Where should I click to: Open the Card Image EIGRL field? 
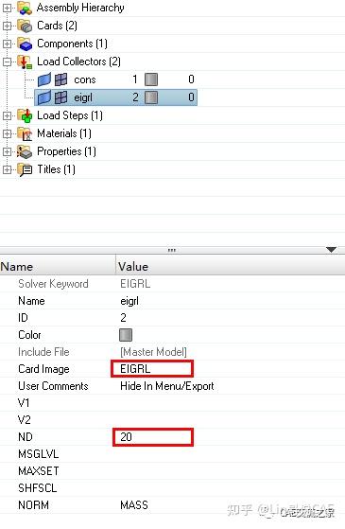(x=152, y=369)
